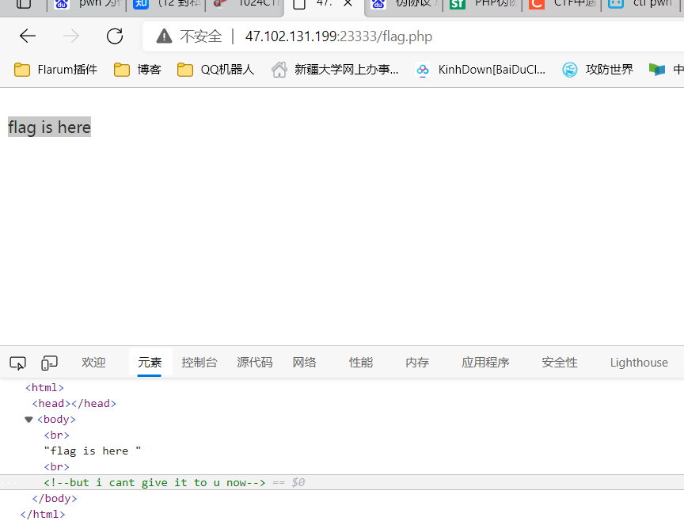The width and height of the screenshot is (684, 521).
Task: Open the 攻防世界 bookmark icon
Action: point(570,69)
